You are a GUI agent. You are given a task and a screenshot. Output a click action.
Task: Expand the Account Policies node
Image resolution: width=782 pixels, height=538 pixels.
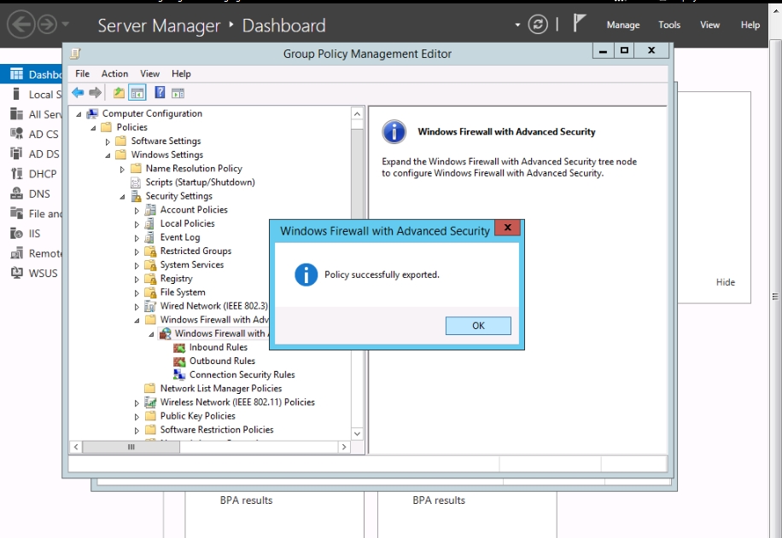[137, 211]
